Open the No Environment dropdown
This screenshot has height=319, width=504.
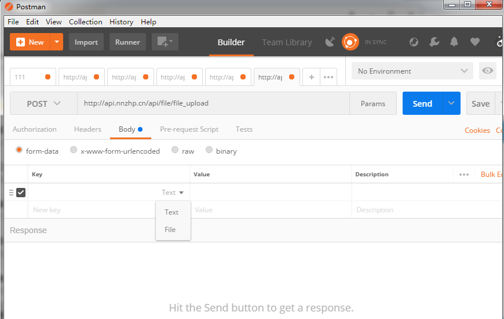click(x=412, y=71)
